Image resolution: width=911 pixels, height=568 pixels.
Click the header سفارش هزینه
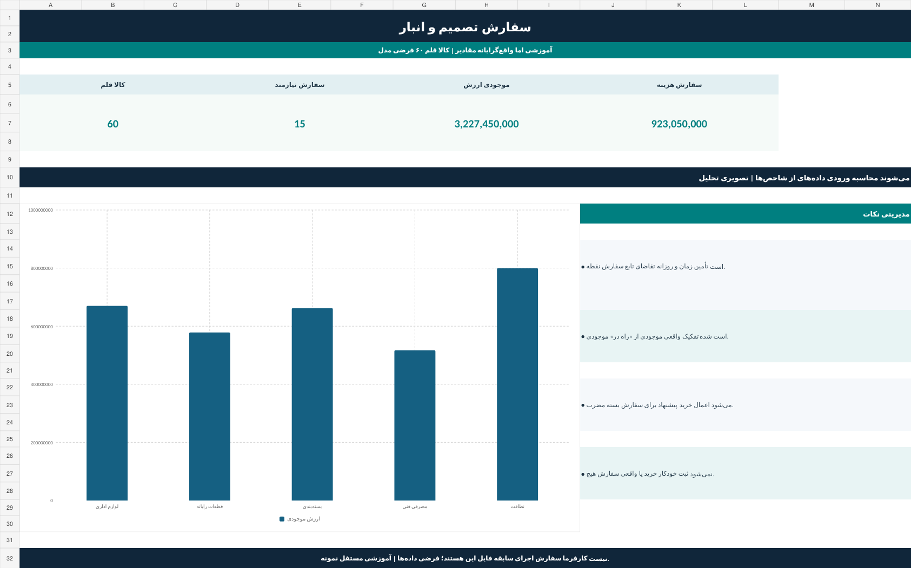(679, 85)
